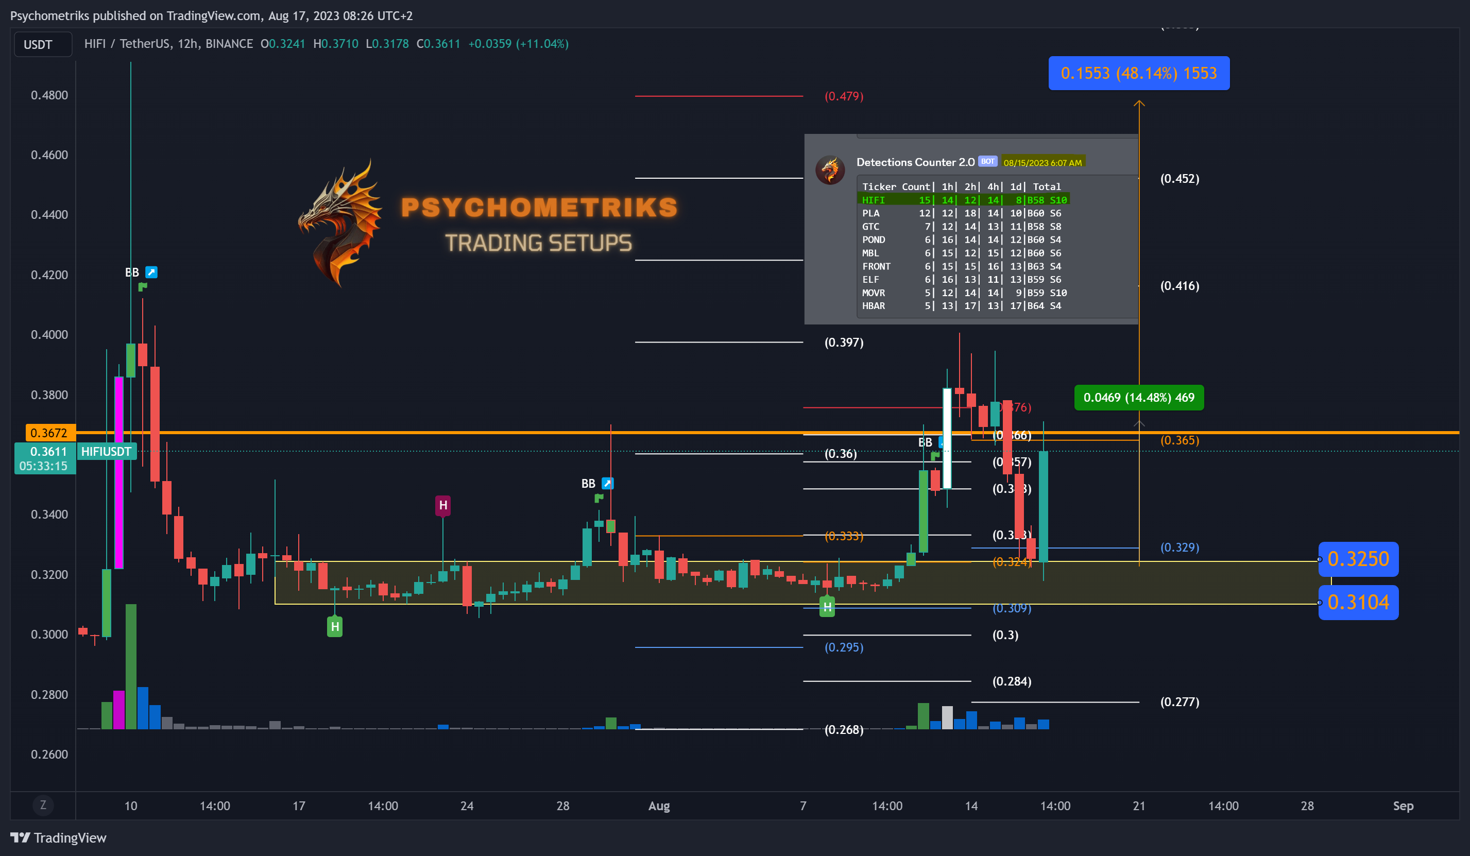Click the +0.0359 (+11.04%) change value

point(518,44)
